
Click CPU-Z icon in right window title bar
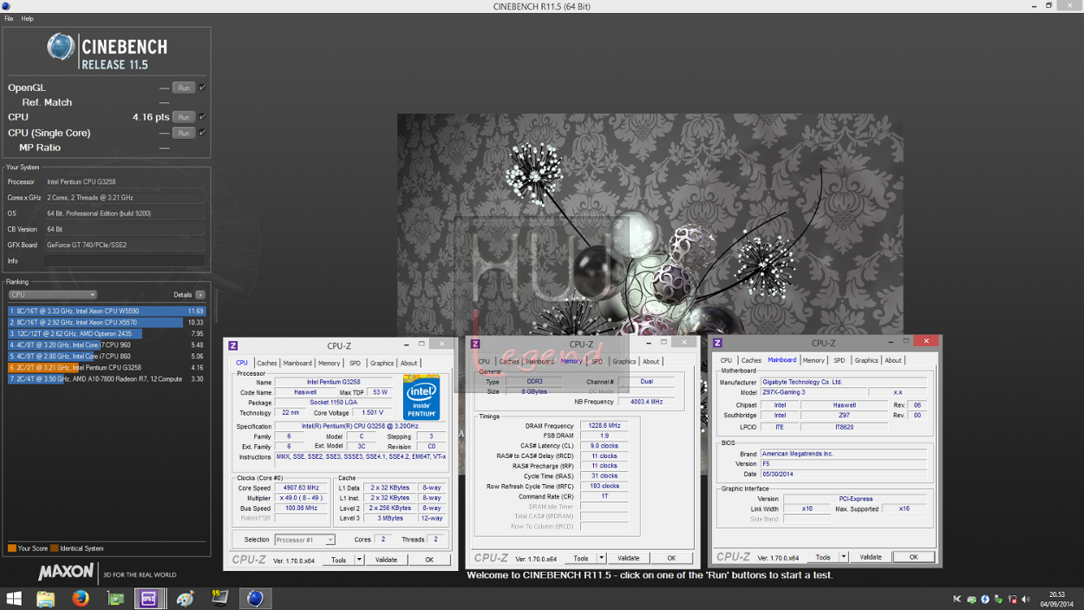point(717,343)
